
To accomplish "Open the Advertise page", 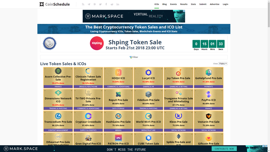I will click(214, 4).
